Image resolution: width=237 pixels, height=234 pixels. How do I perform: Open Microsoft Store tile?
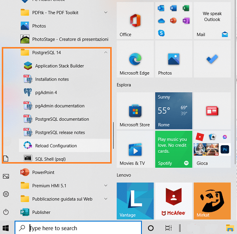[x=135, y=111]
